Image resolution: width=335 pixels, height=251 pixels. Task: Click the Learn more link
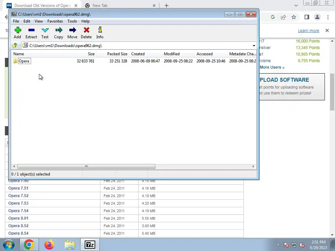[x=309, y=30]
